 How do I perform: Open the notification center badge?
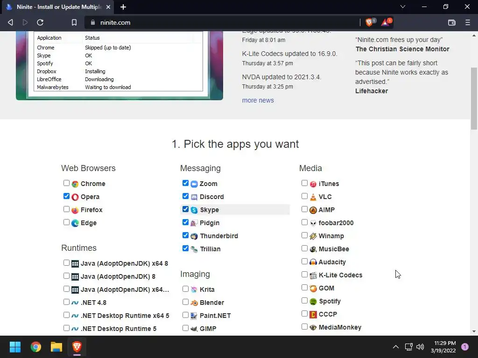click(x=465, y=347)
